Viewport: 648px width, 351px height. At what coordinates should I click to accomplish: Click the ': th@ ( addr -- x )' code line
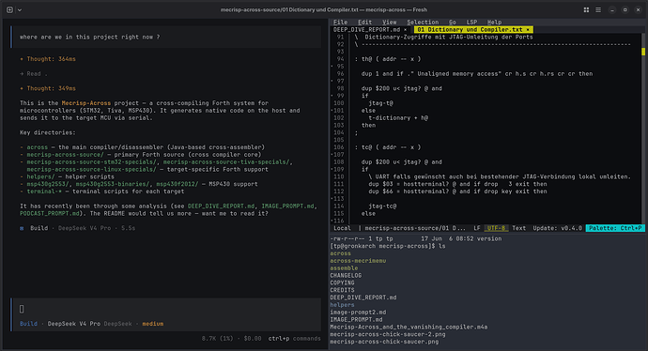tap(388, 59)
